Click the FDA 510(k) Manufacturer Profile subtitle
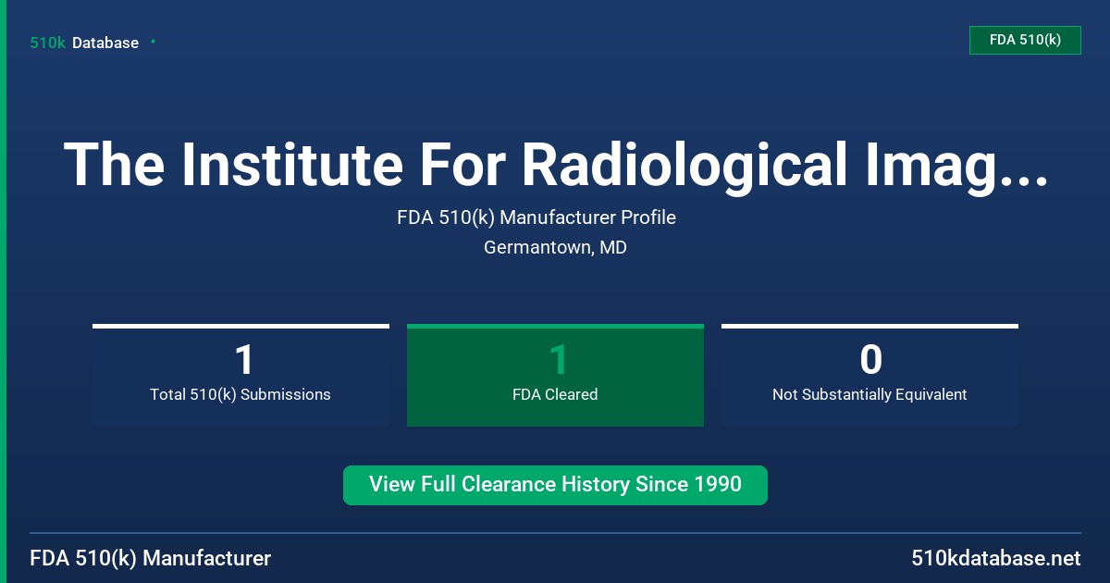1110x583 pixels. click(x=536, y=218)
